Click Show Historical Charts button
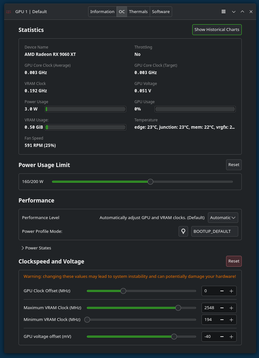259x358 pixels. pyautogui.click(x=217, y=30)
